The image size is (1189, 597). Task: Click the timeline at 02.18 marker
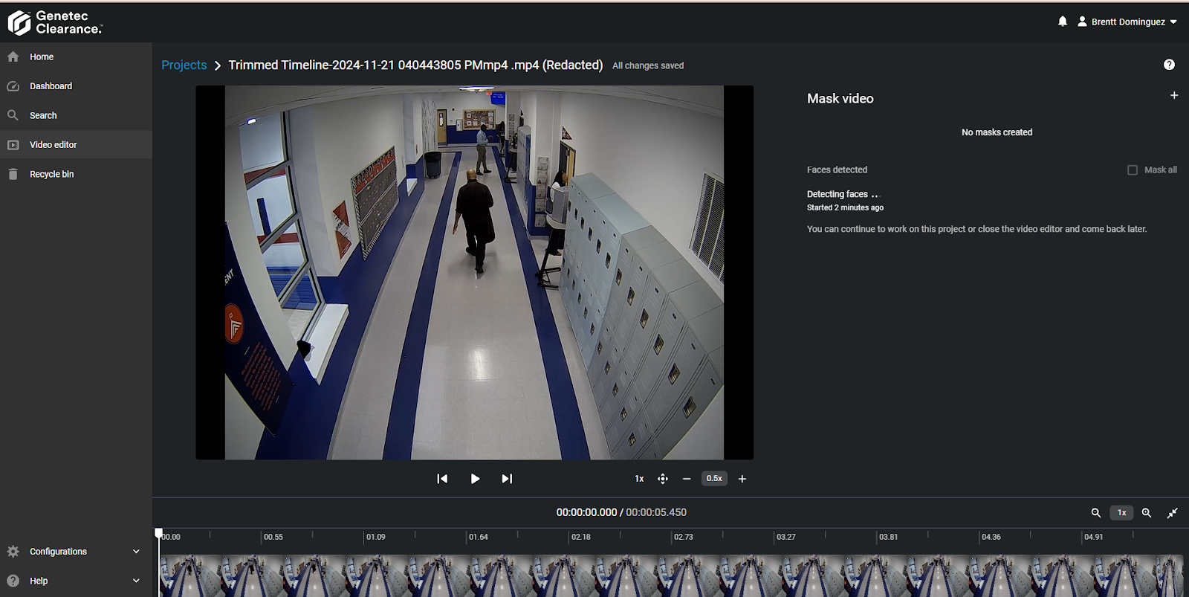click(x=571, y=537)
